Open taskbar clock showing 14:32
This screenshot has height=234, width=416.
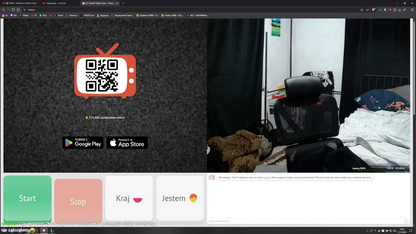pyautogui.click(x=402, y=230)
